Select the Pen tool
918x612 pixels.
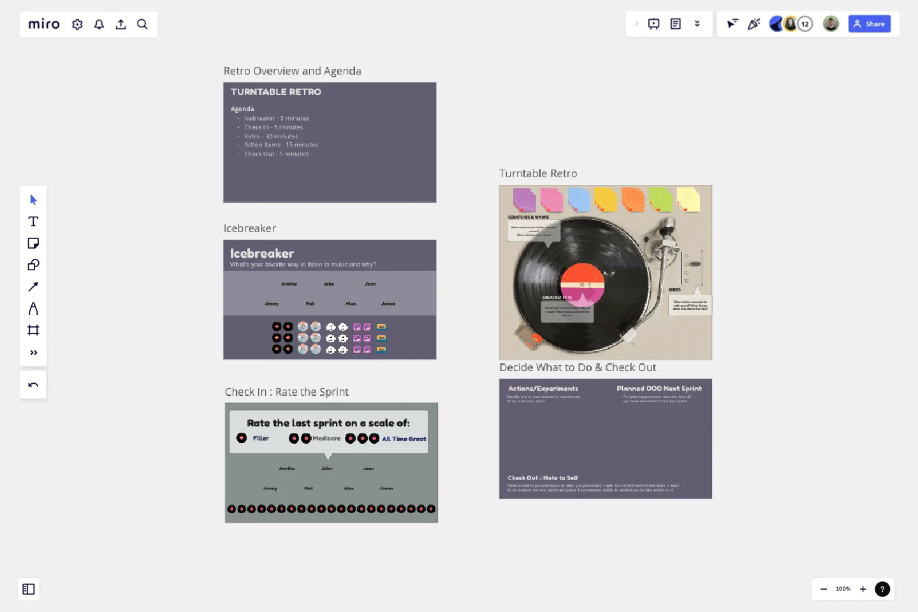point(33,309)
